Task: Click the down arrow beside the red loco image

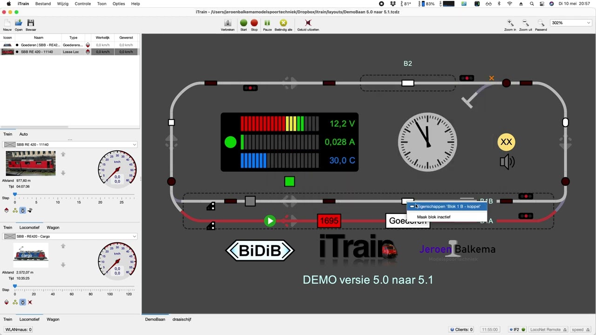Action: 63,173
